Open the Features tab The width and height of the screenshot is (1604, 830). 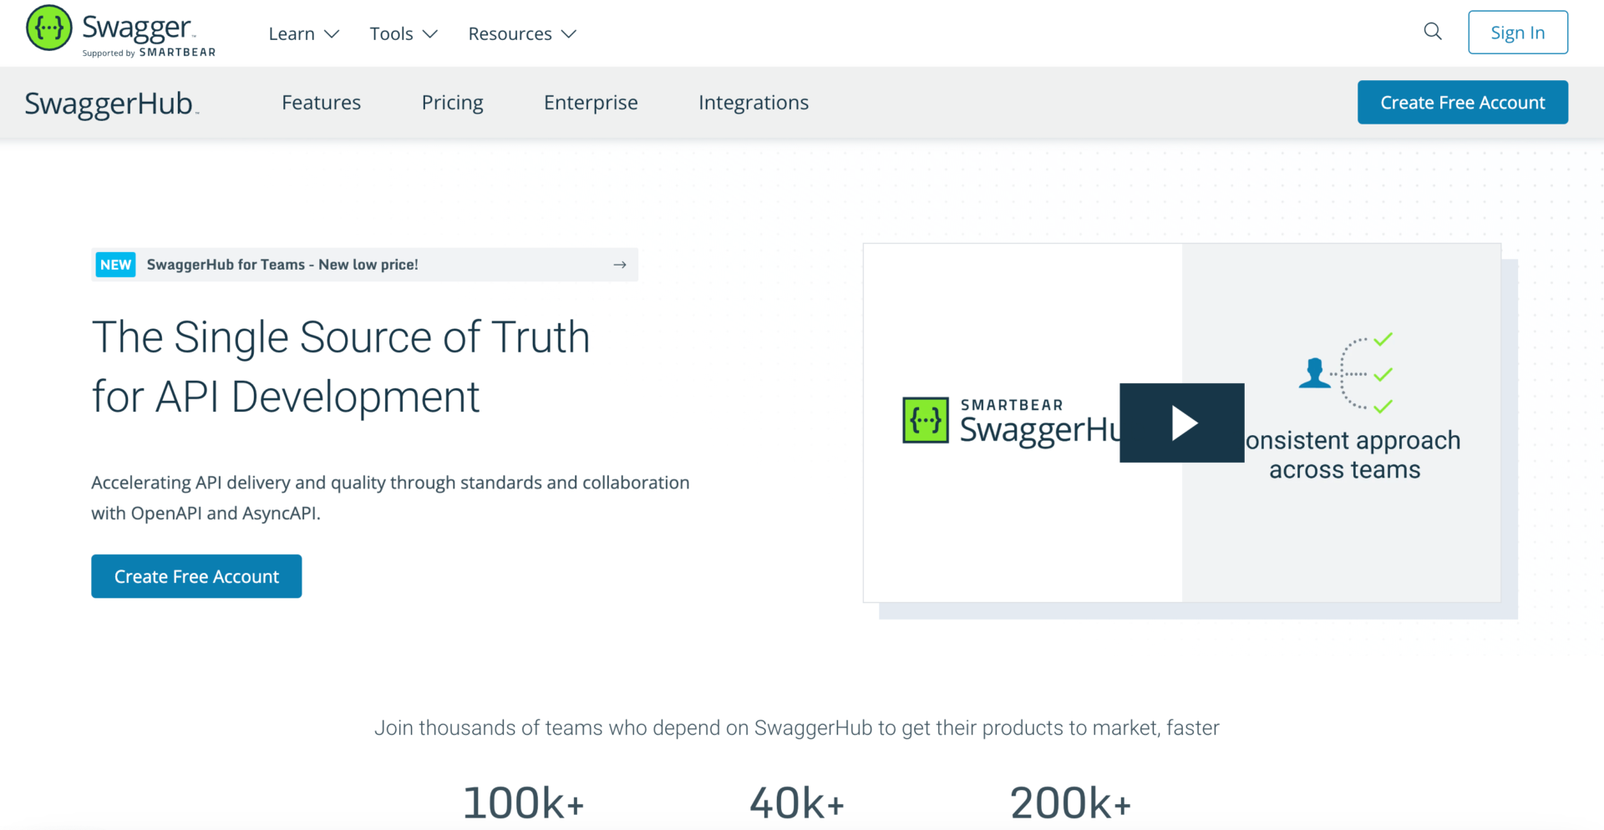pos(321,103)
